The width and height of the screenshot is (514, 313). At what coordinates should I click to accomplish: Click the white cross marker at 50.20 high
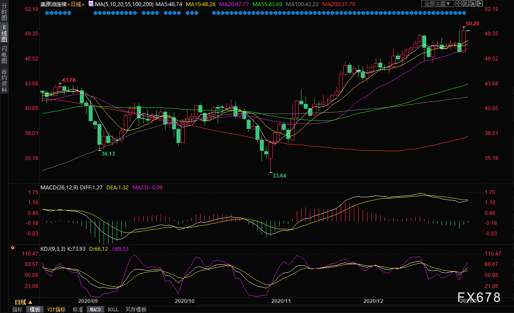pyautogui.click(x=464, y=27)
